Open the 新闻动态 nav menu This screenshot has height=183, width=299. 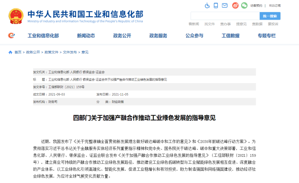[86, 35]
